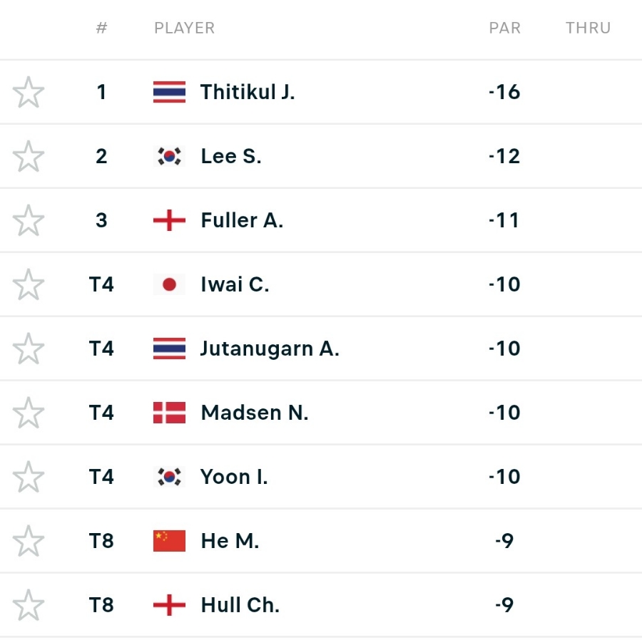Image resolution: width=642 pixels, height=640 pixels.
Task: Sort by the PLAYER column header
Action: pyautogui.click(x=184, y=28)
